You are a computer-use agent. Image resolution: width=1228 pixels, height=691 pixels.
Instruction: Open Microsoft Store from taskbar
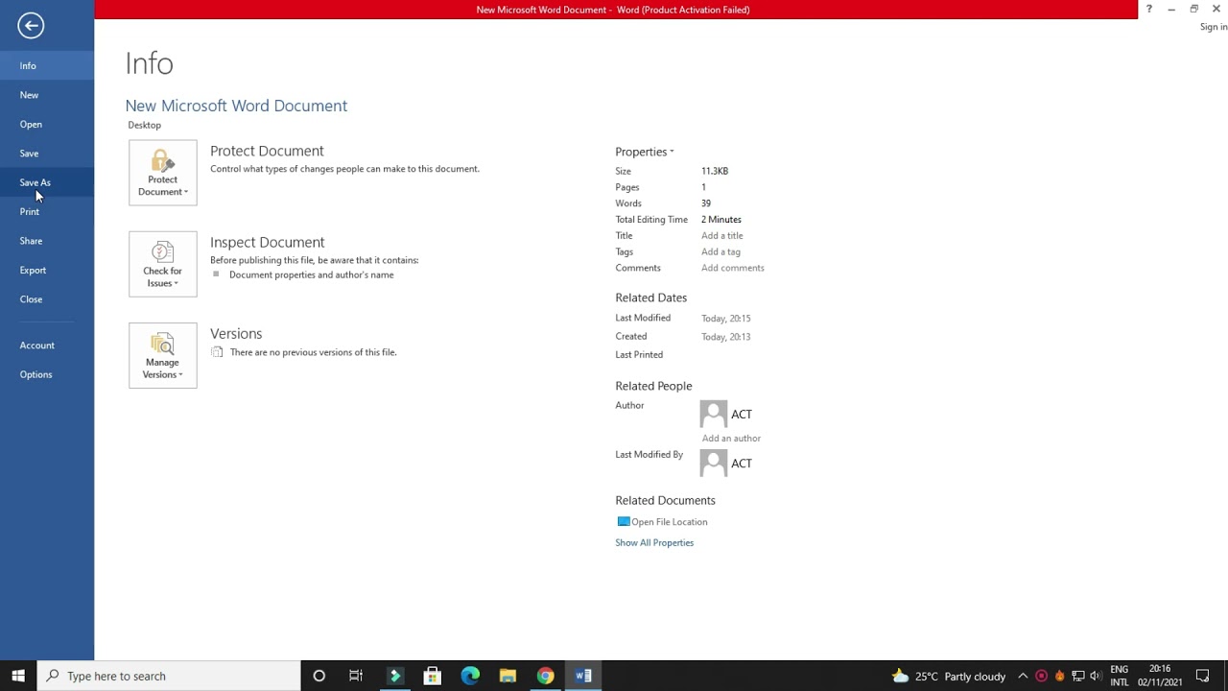pyautogui.click(x=432, y=676)
